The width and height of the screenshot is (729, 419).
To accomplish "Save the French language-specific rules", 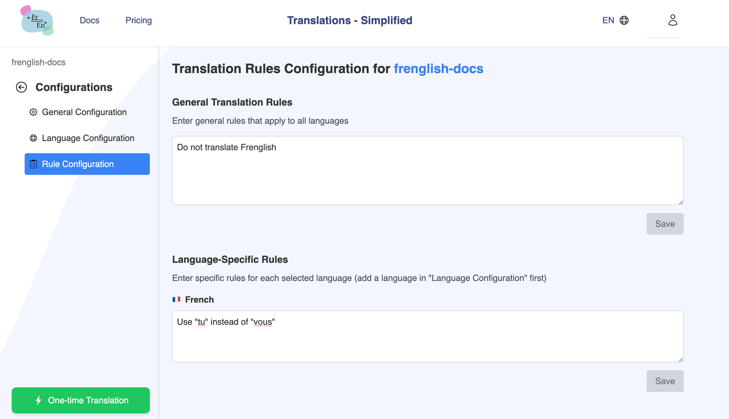I will pos(665,381).
